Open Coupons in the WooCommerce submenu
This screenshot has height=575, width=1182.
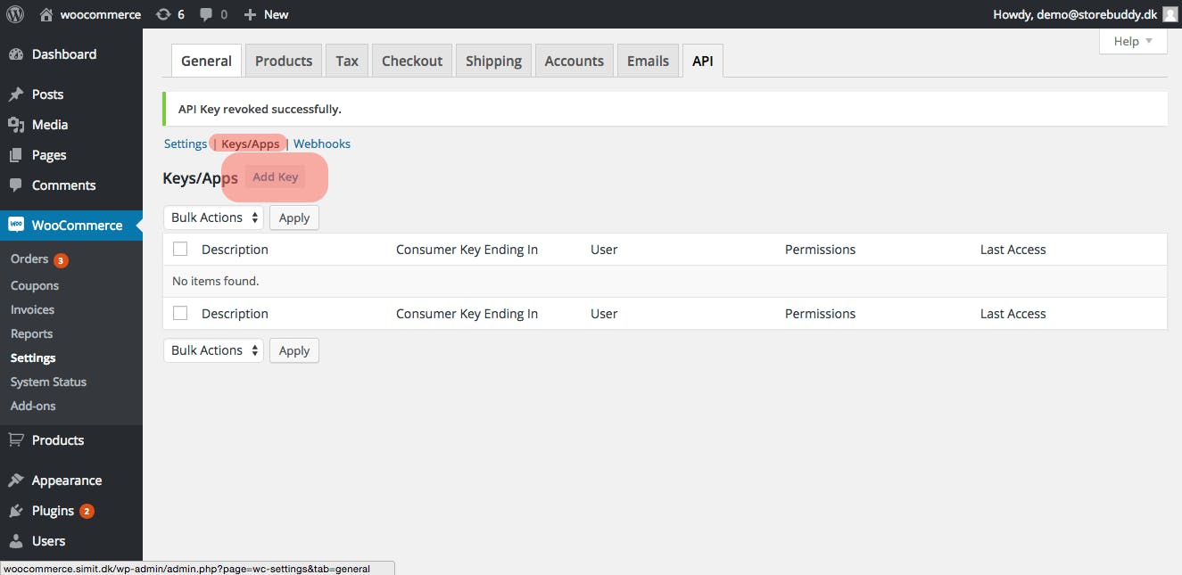(x=35, y=285)
